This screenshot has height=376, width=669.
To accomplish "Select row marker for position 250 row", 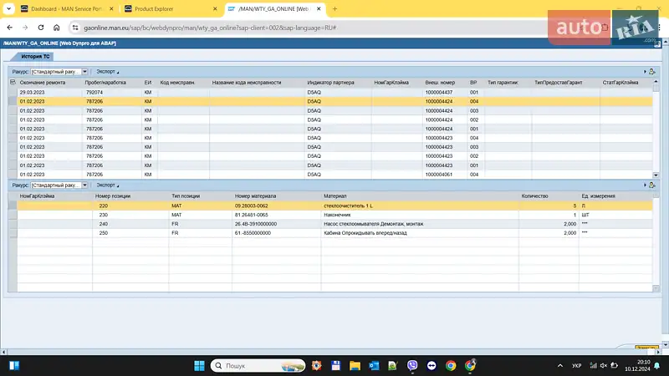I will point(12,233).
